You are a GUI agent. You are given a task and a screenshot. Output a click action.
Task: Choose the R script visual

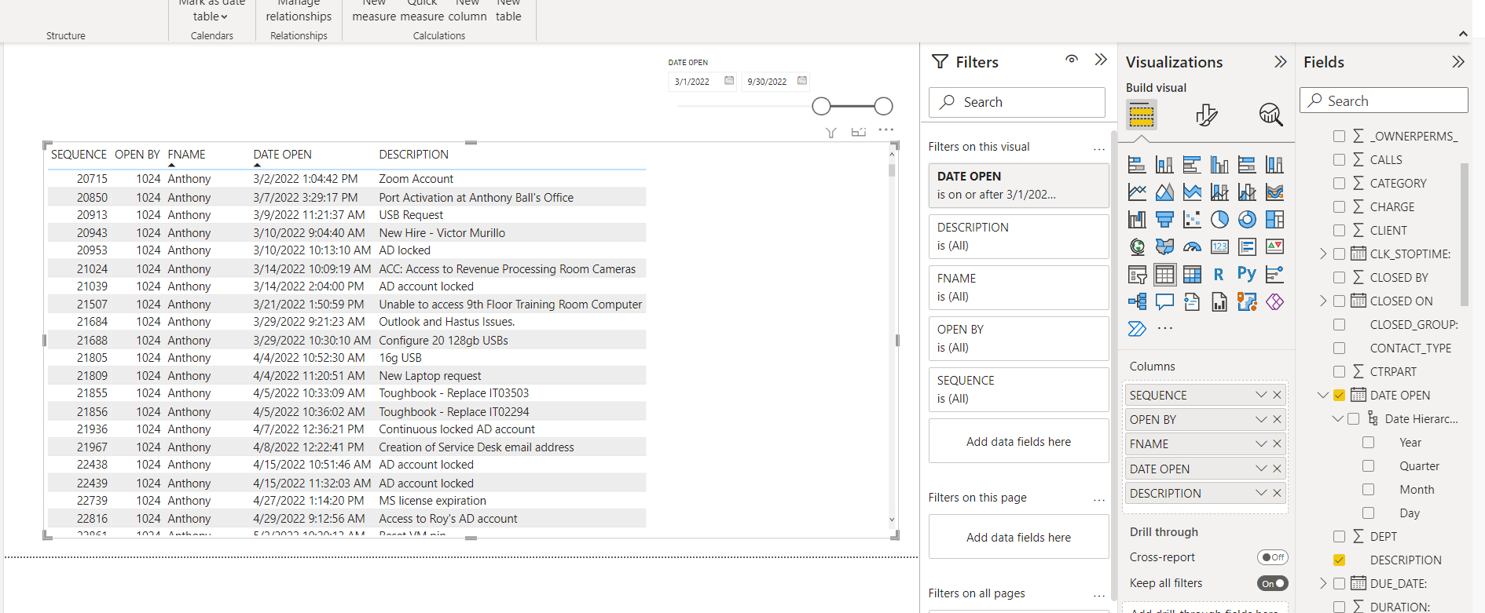pyautogui.click(x=1219, y=274)
